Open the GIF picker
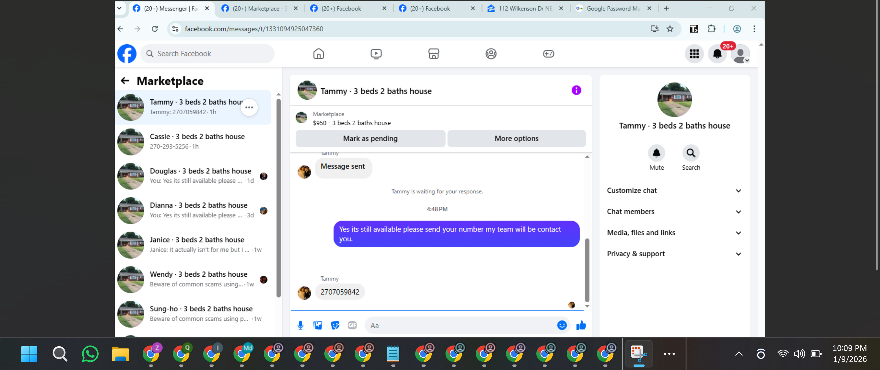Screen dimensions: 880x370 [352, 325]
